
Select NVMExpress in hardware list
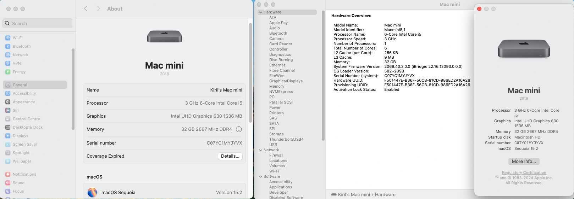click(281, 92)
